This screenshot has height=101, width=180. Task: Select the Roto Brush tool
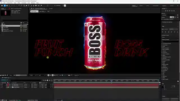pos(39,6)
